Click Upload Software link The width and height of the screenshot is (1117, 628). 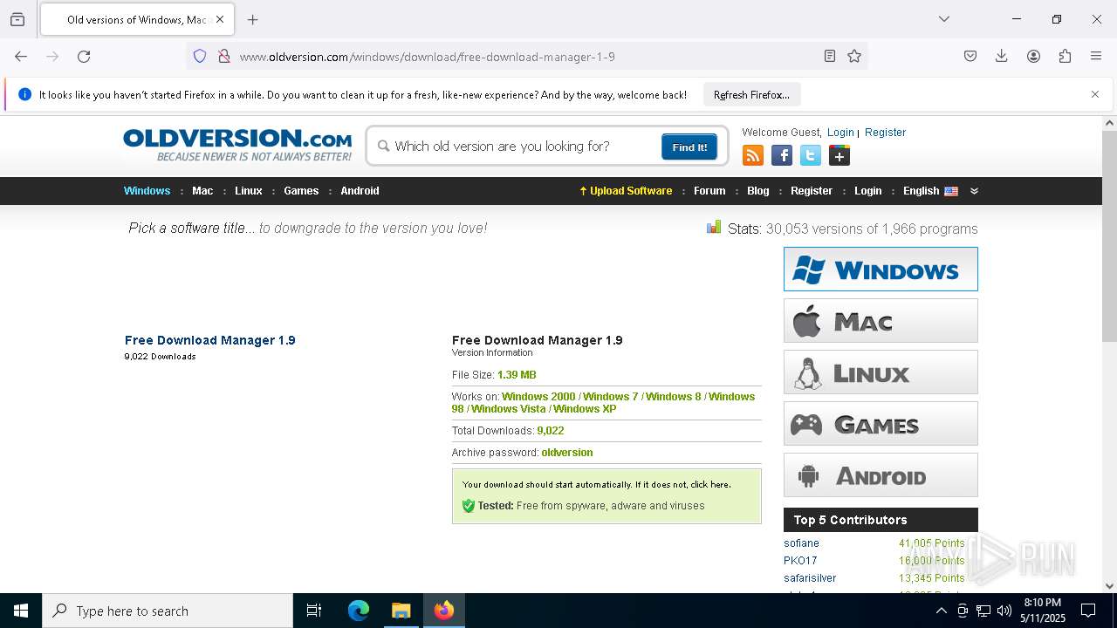[626, 191]
